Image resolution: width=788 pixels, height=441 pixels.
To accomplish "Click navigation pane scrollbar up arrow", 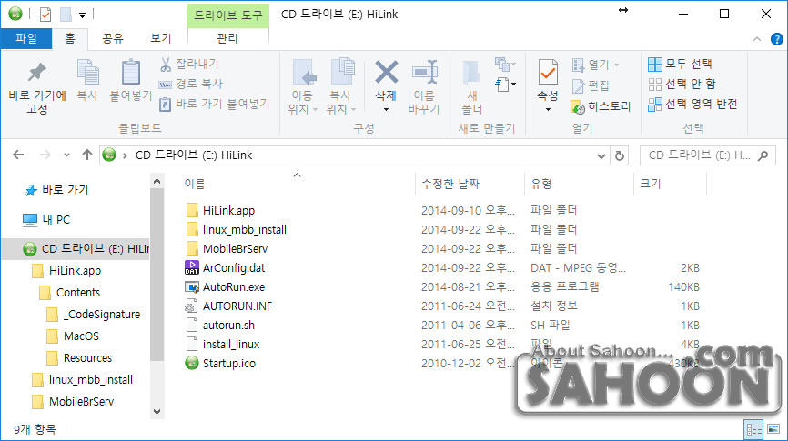I will [157, 181].
